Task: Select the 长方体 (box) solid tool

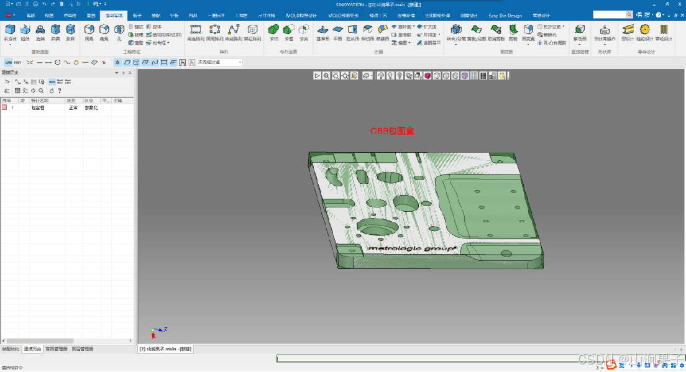Action: 10,31
